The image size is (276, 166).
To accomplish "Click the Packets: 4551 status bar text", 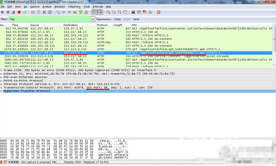I will 73,162.
